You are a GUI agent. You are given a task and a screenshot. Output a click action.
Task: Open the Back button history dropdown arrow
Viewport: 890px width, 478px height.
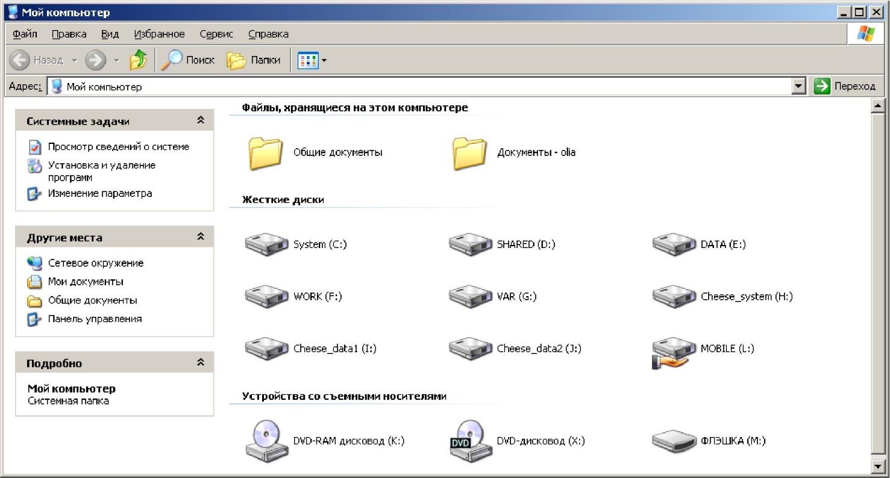click(75, 60)
